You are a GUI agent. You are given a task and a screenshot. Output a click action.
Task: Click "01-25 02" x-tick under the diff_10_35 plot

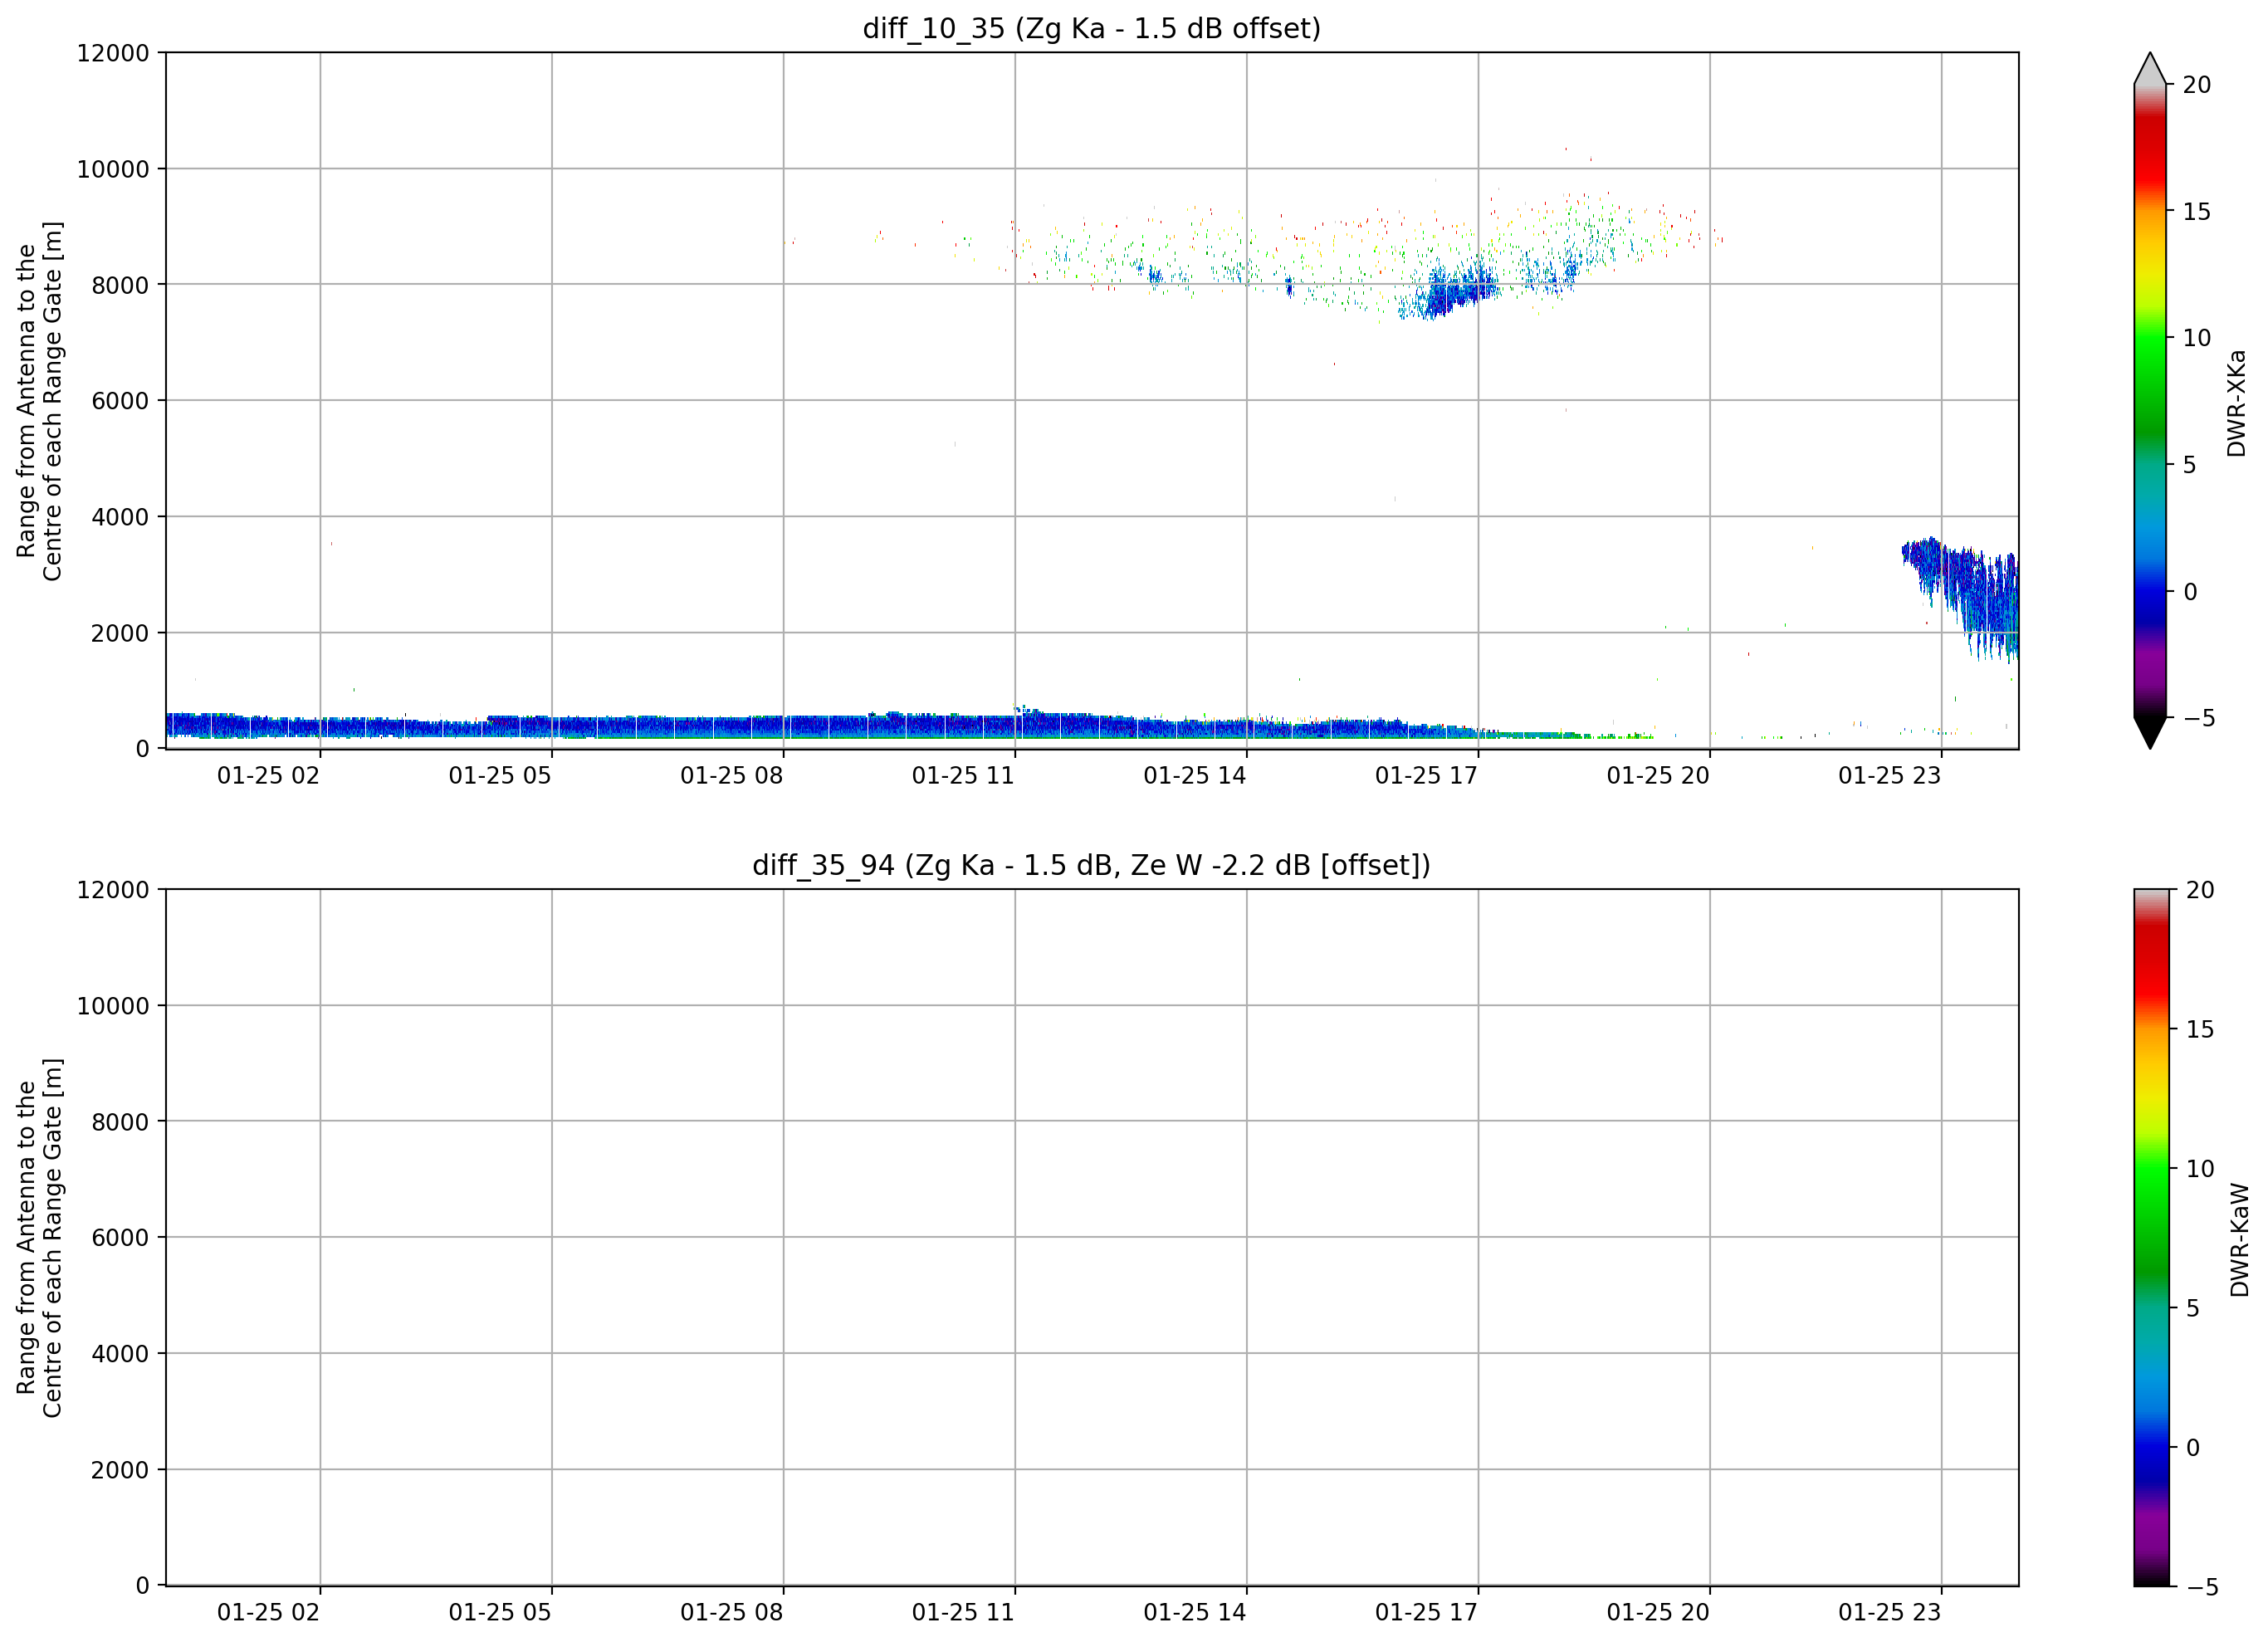pos(268,776)
